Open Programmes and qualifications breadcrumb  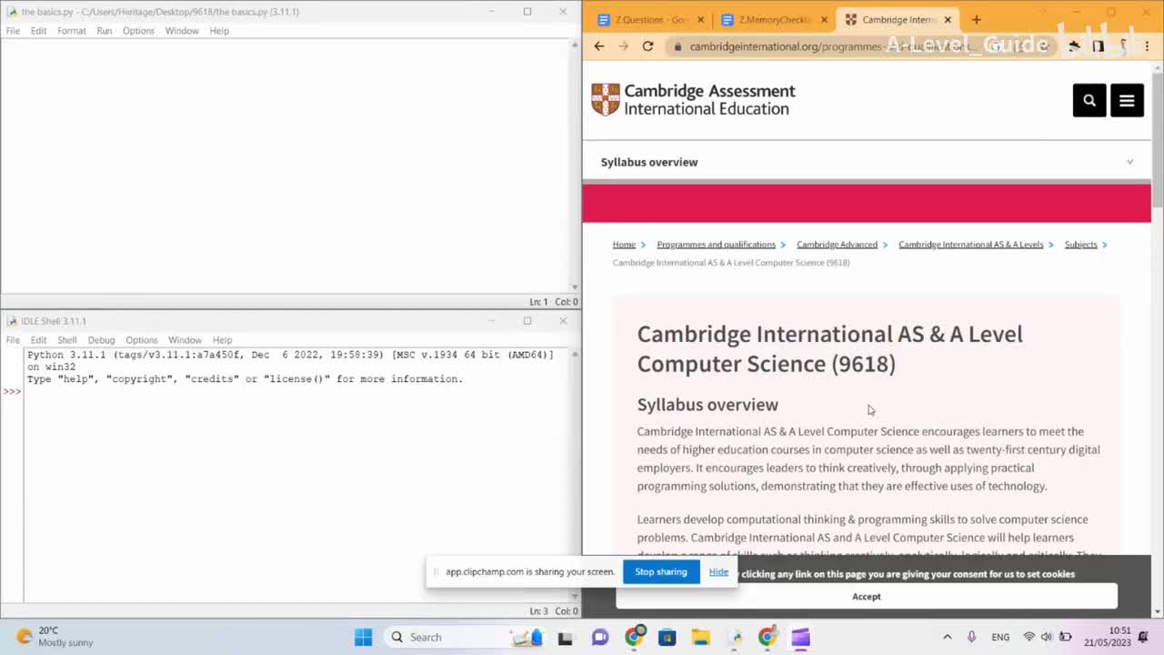pyautogui.click(x=716, y=245)
